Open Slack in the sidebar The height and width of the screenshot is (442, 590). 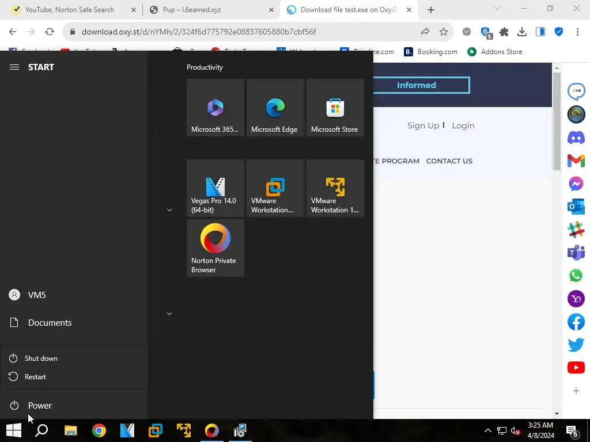click(x=576, y=230)
